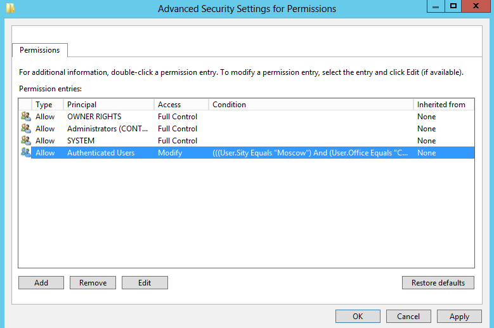Click the SYSTEM entry group icon
The height and width of the screenshot is (328, 494).
26,141
